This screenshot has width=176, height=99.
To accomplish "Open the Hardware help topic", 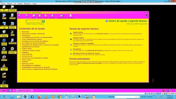I will tap(25, 62).
